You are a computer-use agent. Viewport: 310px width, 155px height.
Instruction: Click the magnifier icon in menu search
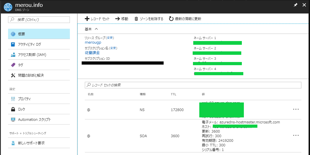click(13, 20)
